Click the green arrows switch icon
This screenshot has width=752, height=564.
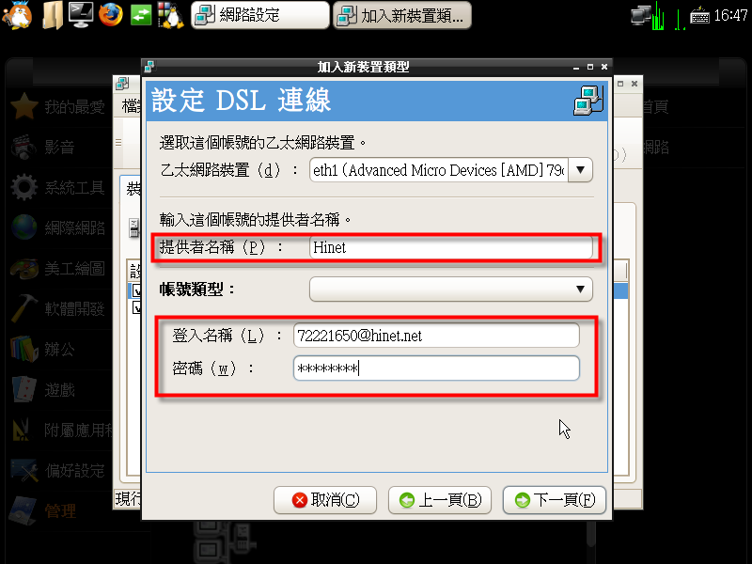click(x=141, y=15)
